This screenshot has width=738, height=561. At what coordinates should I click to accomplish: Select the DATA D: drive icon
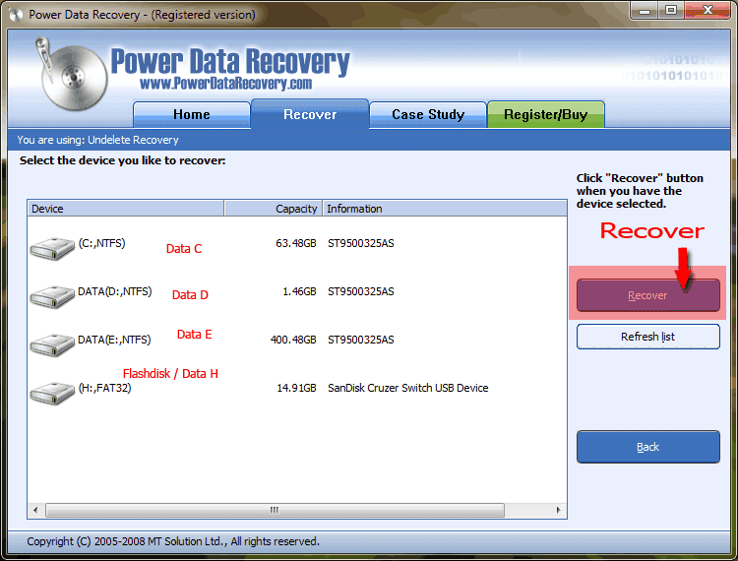coord(52,296)
